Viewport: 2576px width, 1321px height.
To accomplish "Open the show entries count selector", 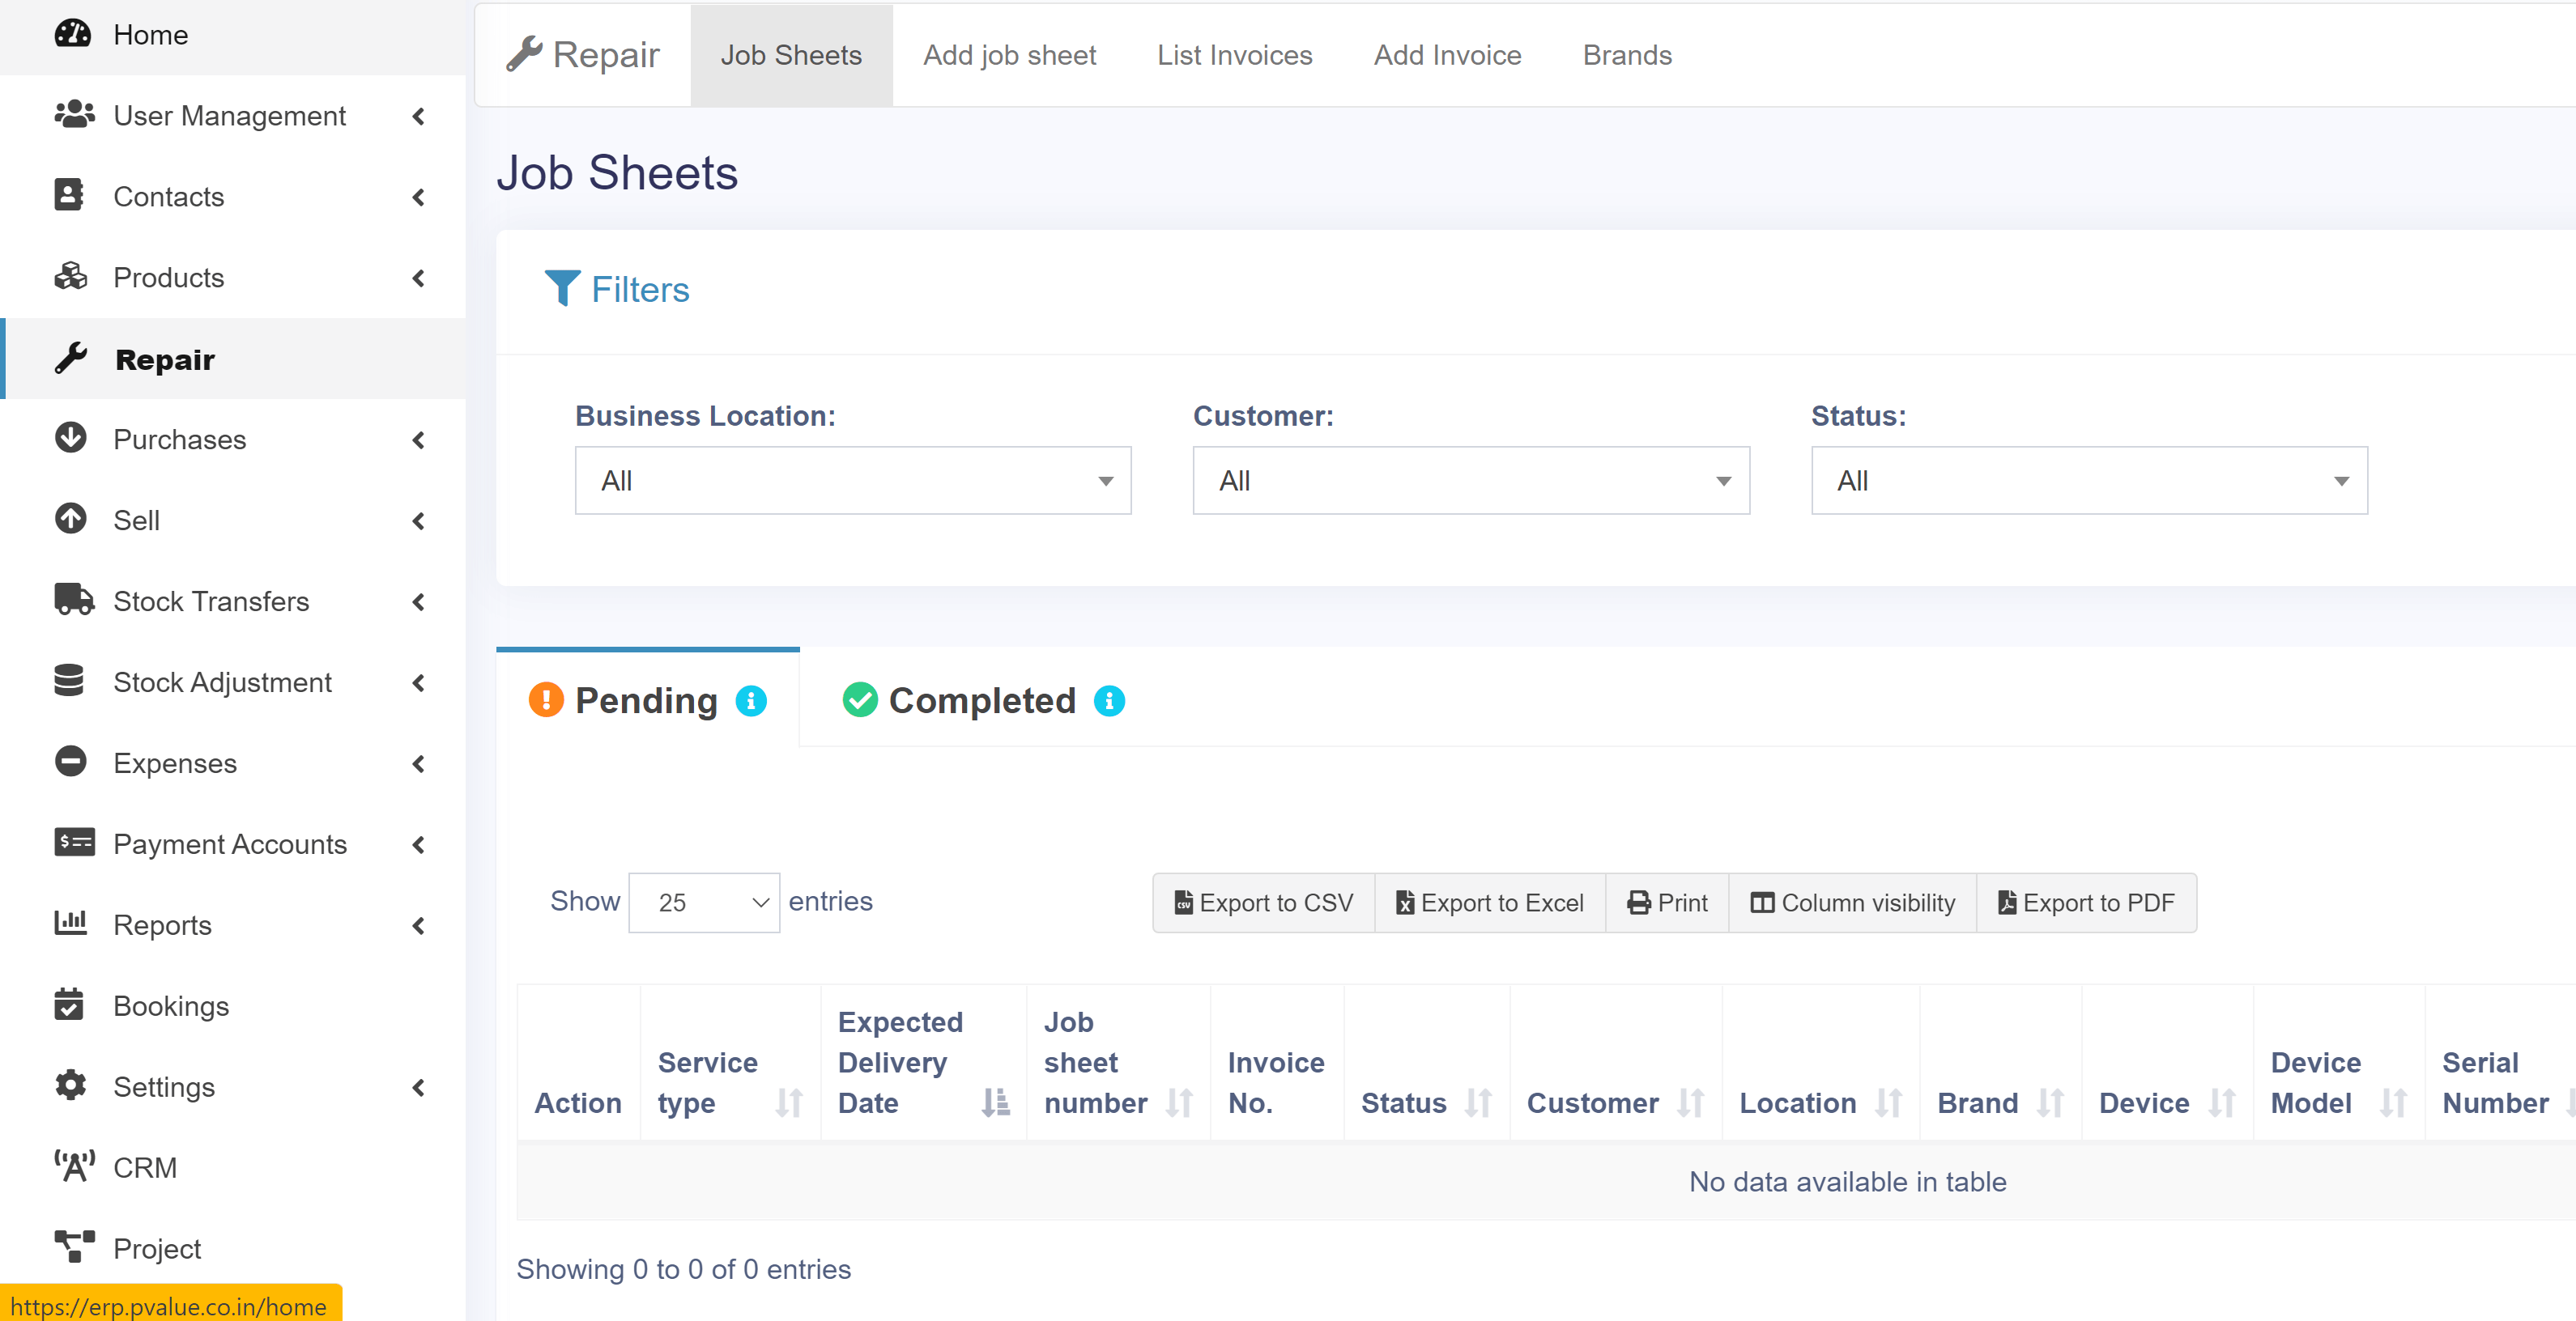I will point(703,903).
